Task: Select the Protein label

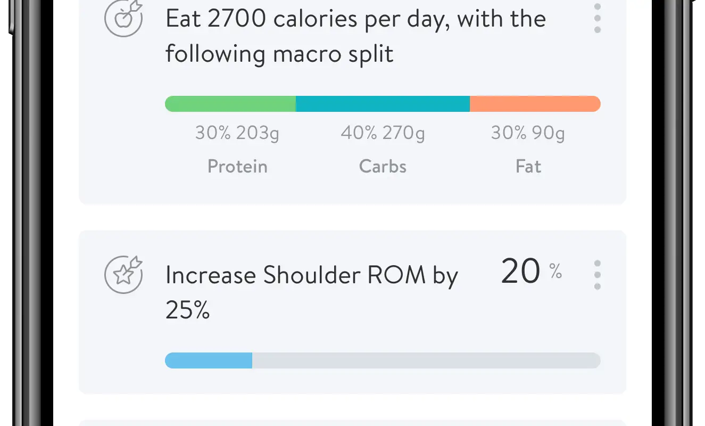Action: point(237,167)
